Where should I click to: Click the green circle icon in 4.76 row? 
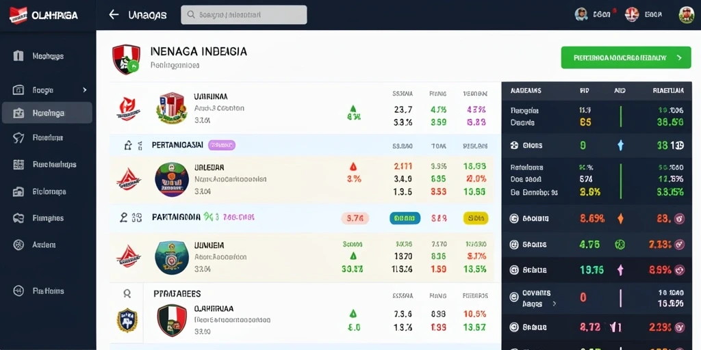(620, 244)
